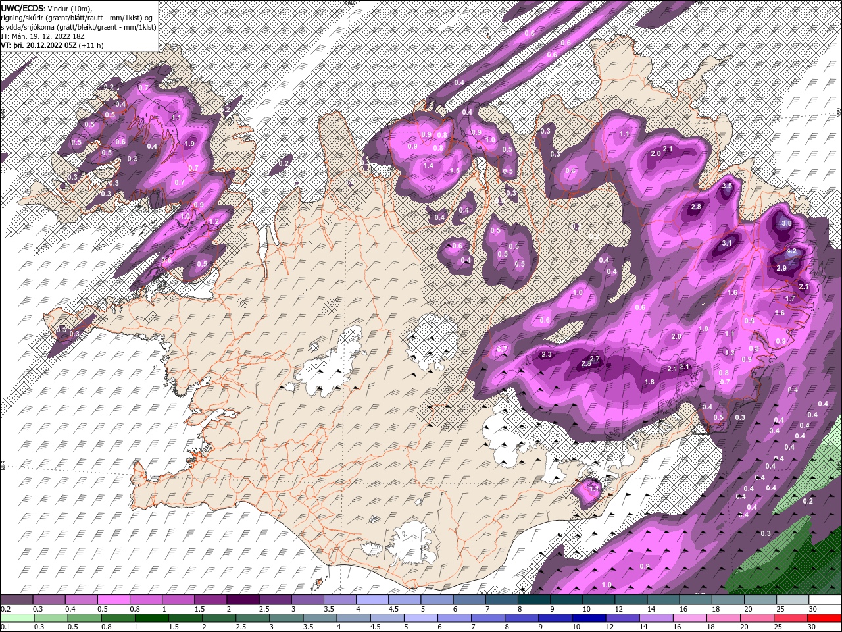Click the "VT: þri. 20.12.2022 05Z" valid time
This screenshot has height=632, width=842.
(39, 45)
